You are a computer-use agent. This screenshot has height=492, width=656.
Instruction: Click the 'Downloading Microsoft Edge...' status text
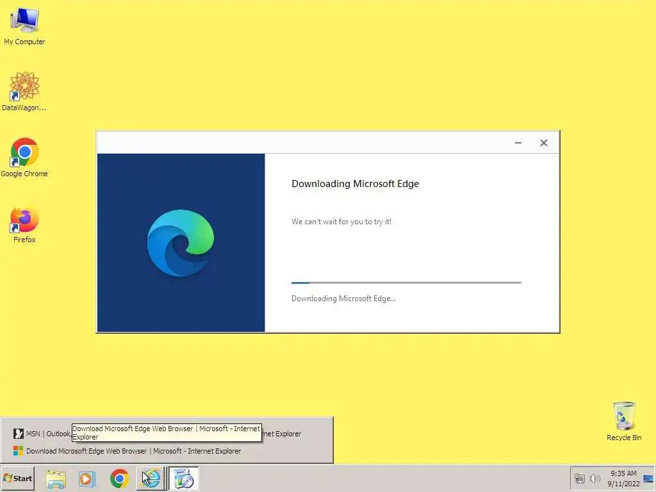pyautogui.click(x=343, y=299)
